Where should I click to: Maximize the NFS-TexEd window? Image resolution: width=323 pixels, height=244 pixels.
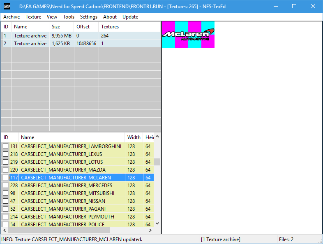click(x=294, y=7)
